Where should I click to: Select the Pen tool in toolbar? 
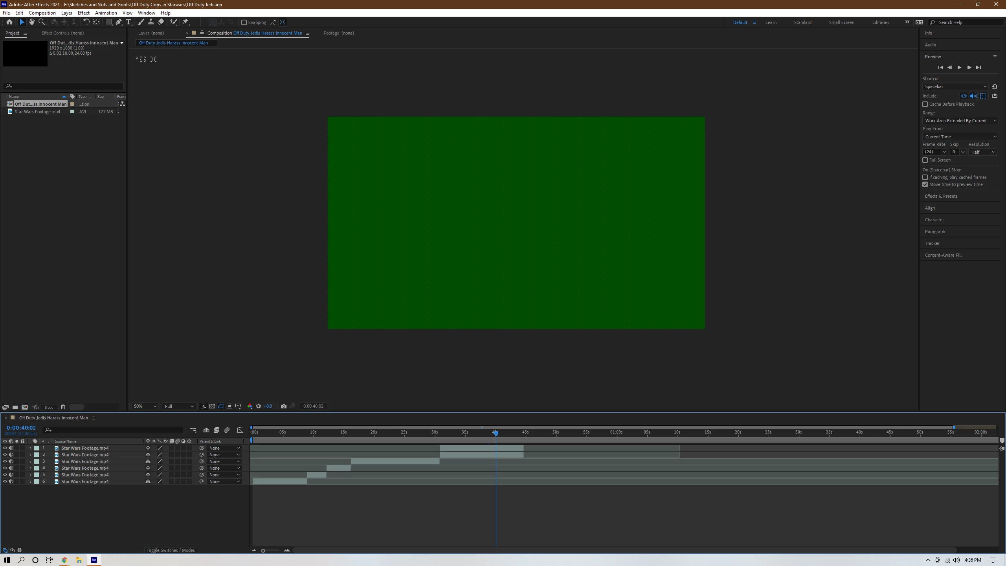tap(118, 22)
